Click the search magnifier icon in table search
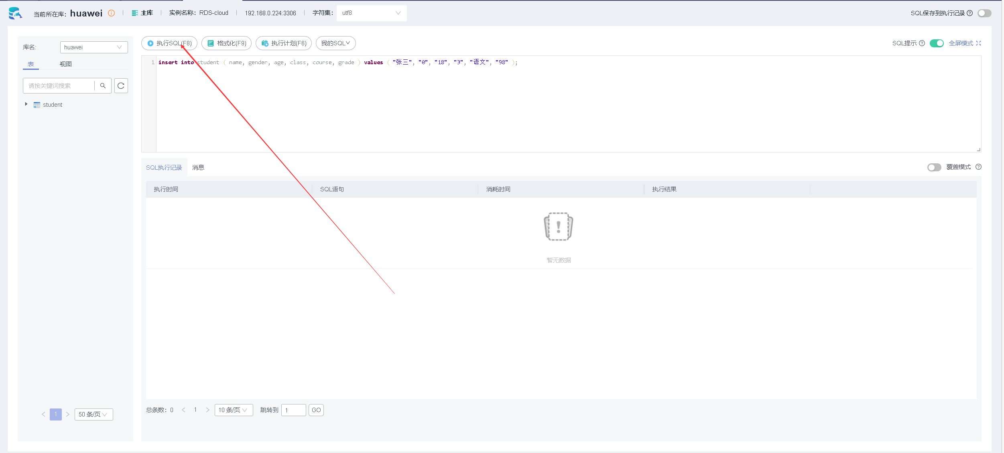This screenshot has height=453, width=1004. click(103, 86)
